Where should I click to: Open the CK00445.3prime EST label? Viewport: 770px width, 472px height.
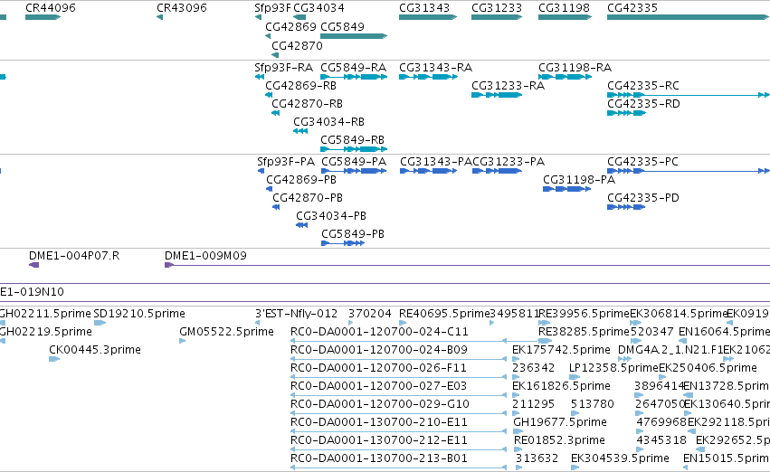pos(95,350)
